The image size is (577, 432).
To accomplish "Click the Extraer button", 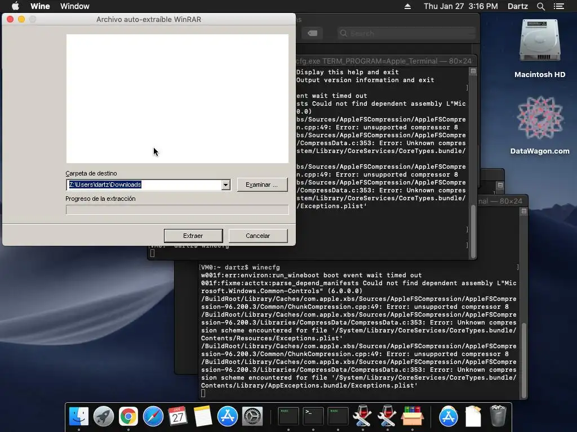I will click(x=193, y=236).
